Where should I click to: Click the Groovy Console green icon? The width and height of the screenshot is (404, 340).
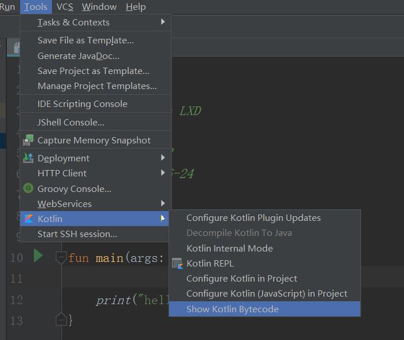tap(28, 189)
